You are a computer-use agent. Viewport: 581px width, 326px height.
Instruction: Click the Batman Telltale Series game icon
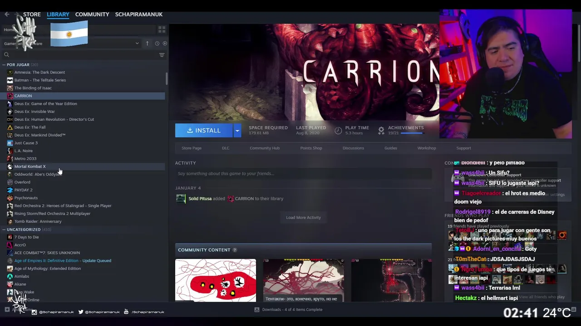(10, 80)
